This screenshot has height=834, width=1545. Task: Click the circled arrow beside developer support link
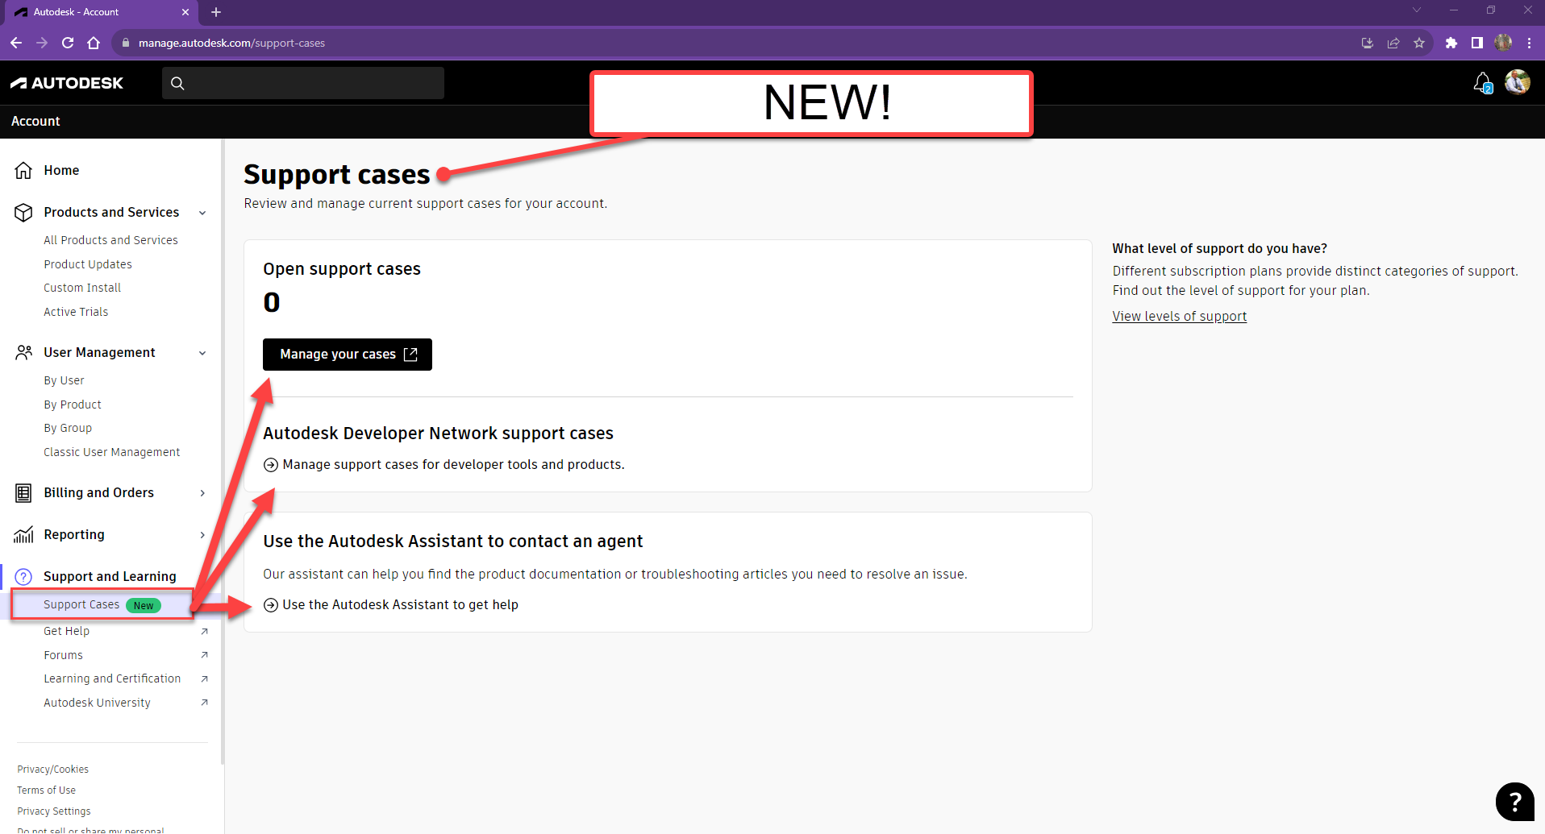(271, 465)
